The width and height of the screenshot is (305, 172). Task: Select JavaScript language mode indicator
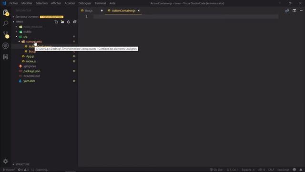point(283,170)
